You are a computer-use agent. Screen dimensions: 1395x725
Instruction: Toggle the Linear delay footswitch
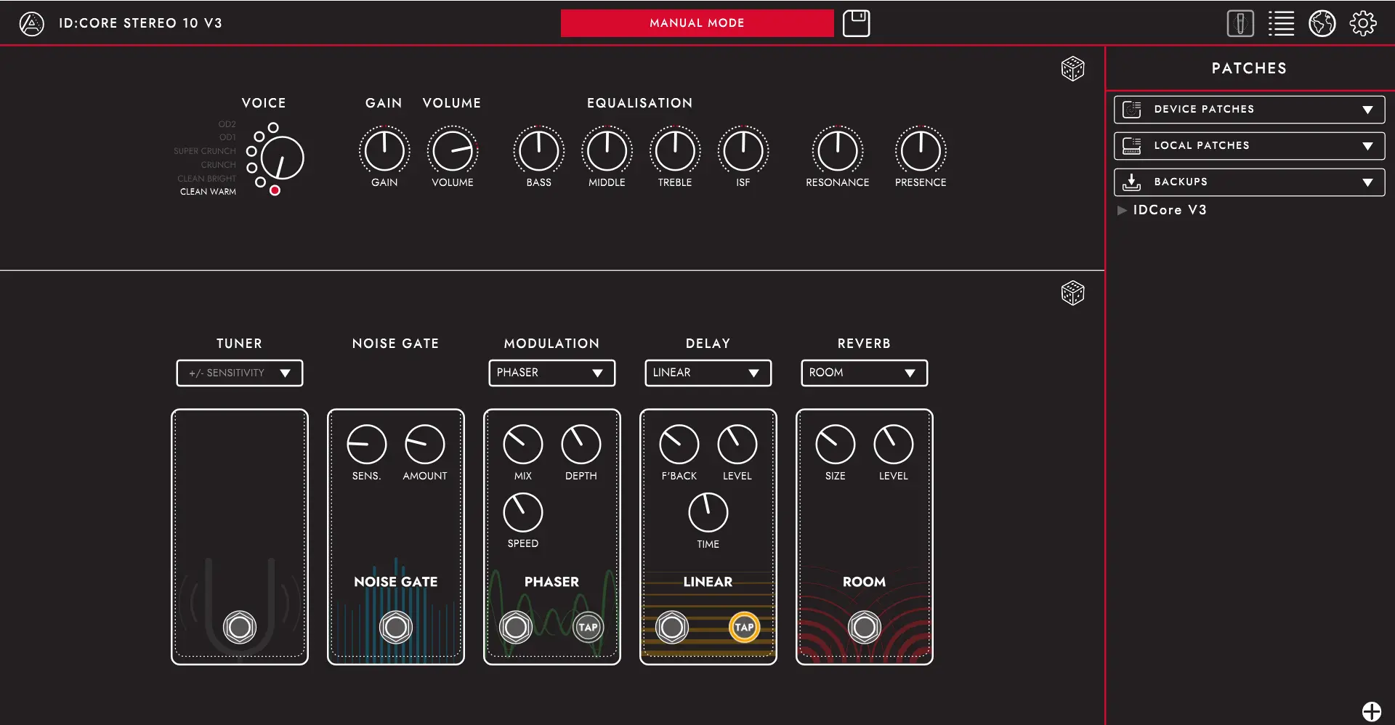click(x=672, y=627)
